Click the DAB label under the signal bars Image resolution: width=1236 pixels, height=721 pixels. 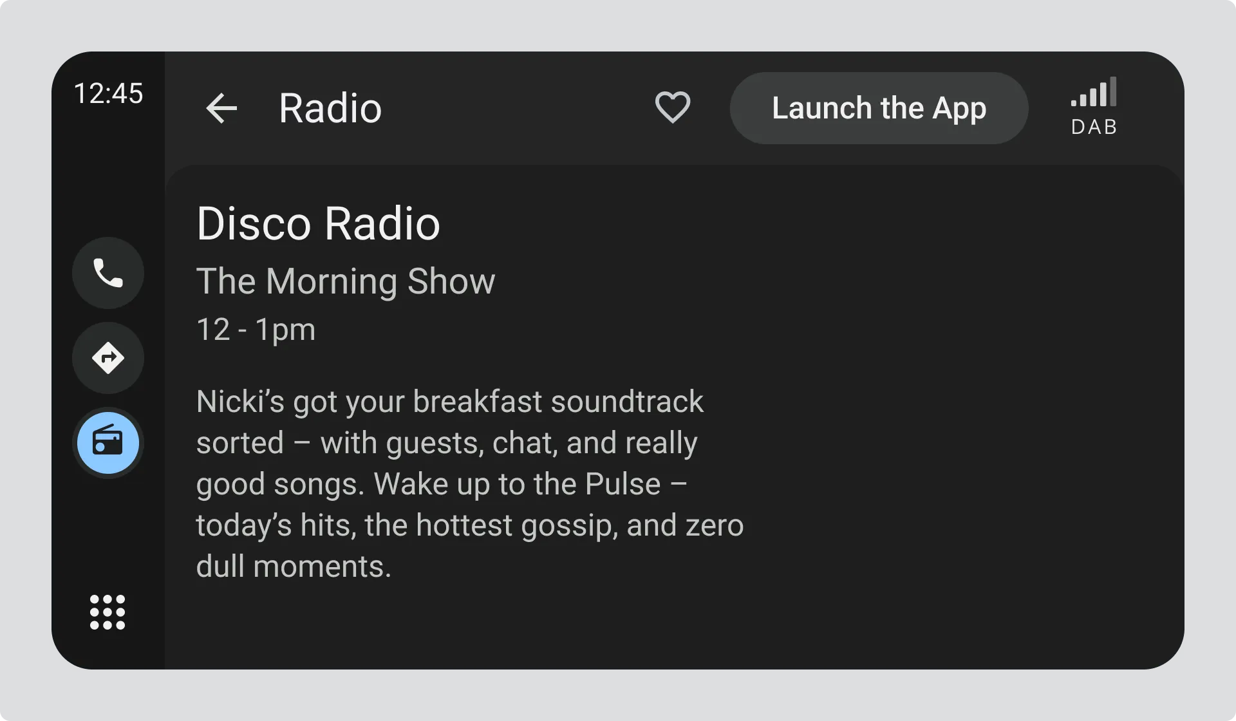(x=1094, y=127)
